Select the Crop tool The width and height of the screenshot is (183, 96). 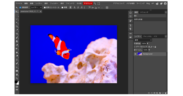click(x=17, y=27)
